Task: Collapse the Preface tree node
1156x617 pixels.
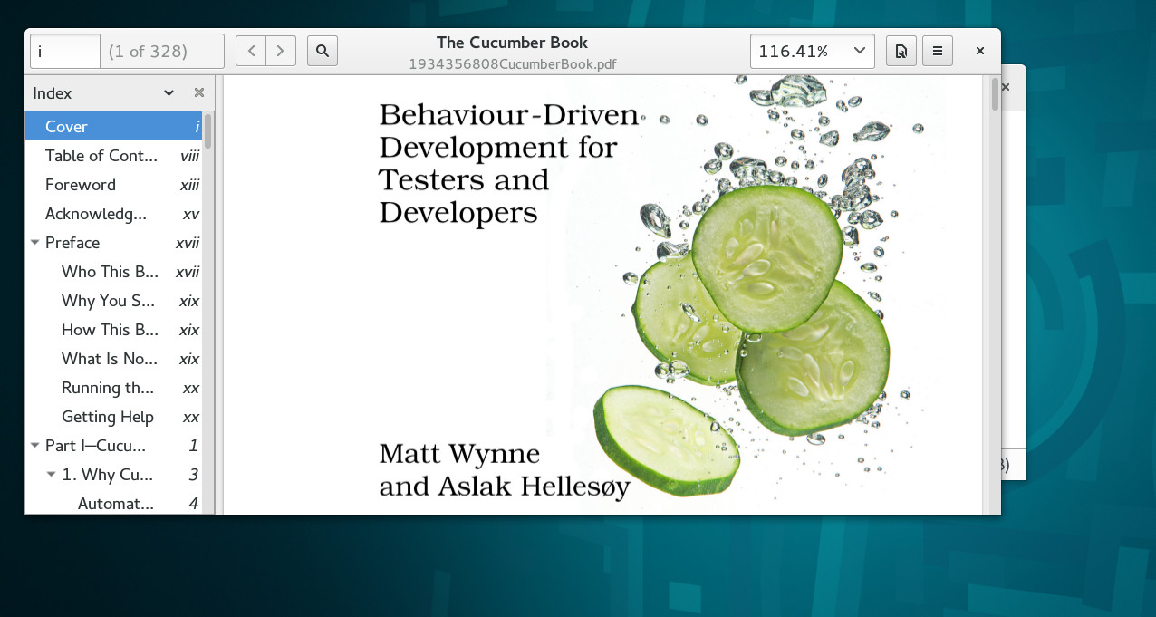Action: pyautogui.click(x=34, y=243)
